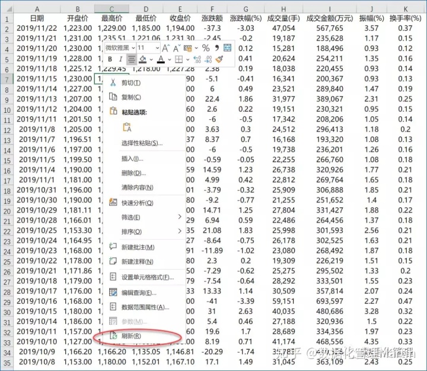Viewport: 427px width, 371px height.
Task: Click date cell 2019/10/8
Action: coord(37,362)
